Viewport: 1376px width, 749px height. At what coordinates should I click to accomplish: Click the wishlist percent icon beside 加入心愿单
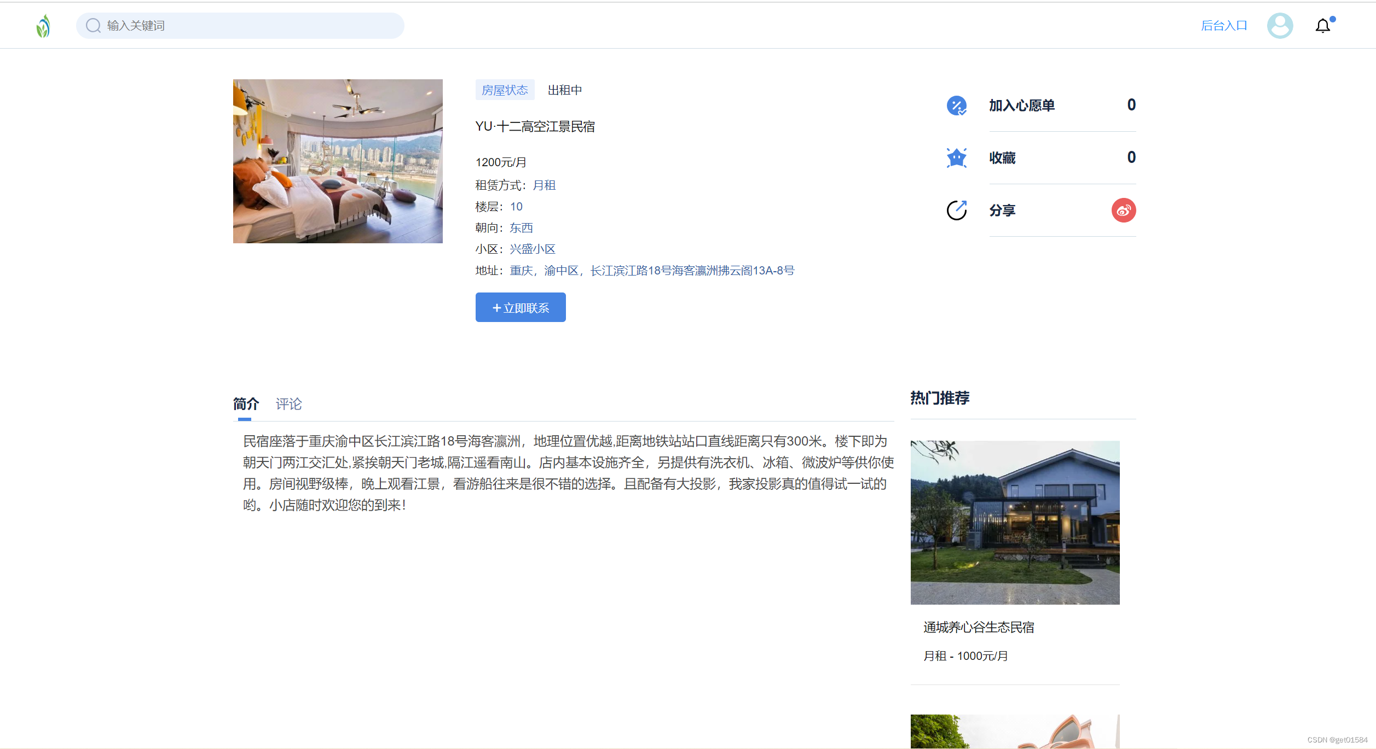[956, 106]
